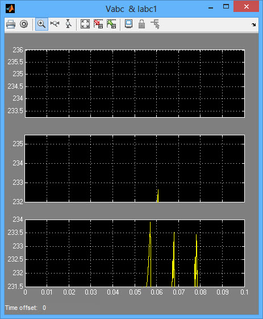Click the MATLAB logo window menu
Image resolution: width=263 pixels, height=319 pixels.
[10, 9]
